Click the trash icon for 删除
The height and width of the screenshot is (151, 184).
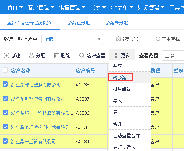click(56, 55)
